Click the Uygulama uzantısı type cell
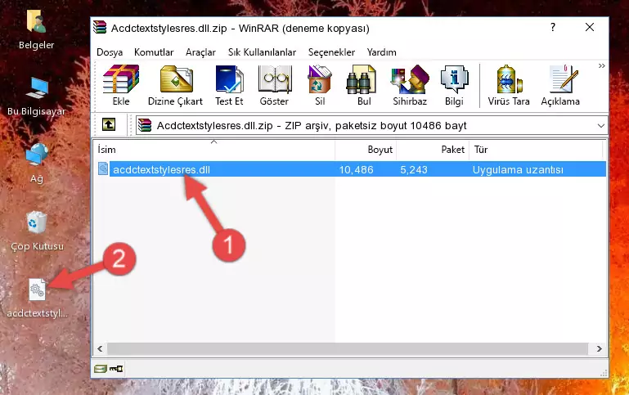 click(518, 169)
